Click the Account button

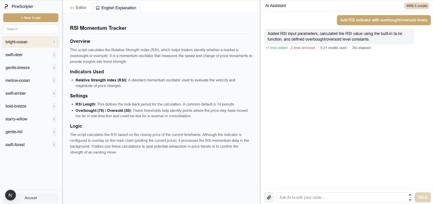tap(31, 198)
